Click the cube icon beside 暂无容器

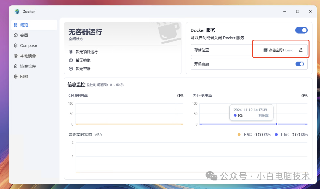pos(71,69)
